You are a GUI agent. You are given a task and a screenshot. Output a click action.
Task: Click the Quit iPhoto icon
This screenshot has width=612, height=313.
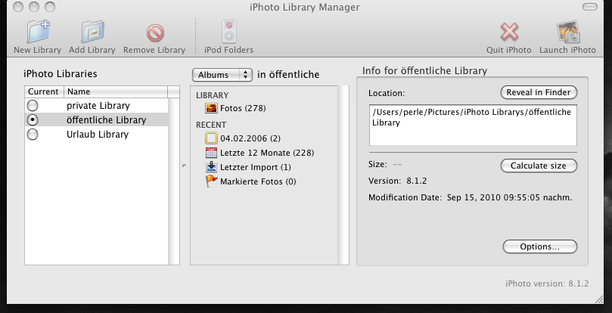pyautogui.click(x=509, y=33)
